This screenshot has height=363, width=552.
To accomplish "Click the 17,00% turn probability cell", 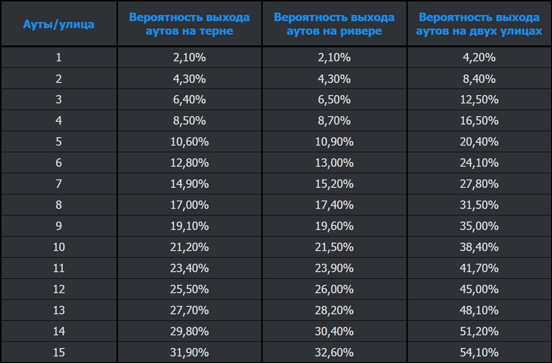I will pyautogui.click(x=189, y=205).
